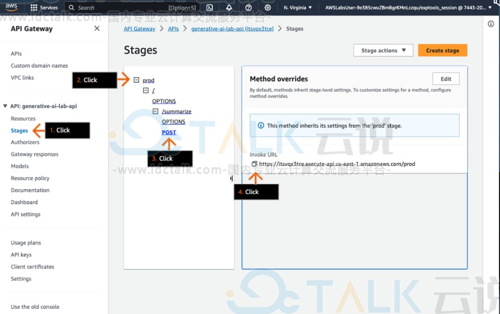Open the AWS home logo
The height and width of the screenshot is (314, 500).
coord(11,7)
